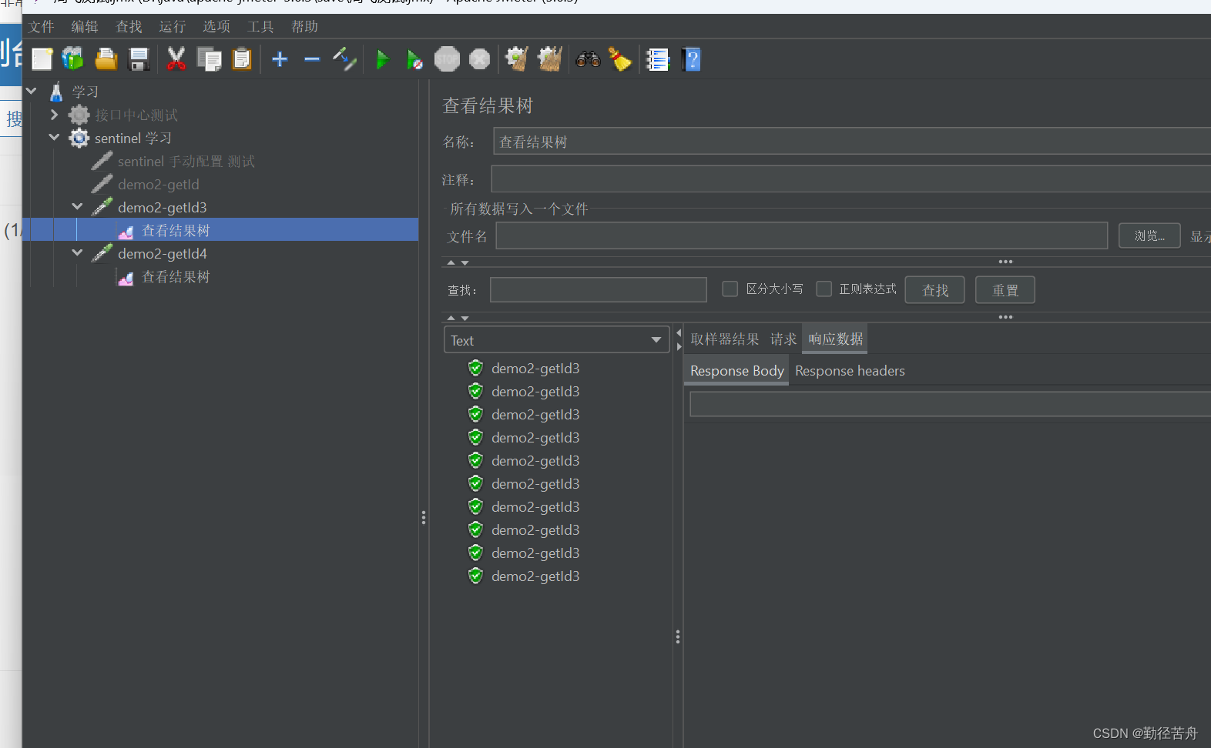Screen dimensions: 1211x748
Task: Collapse the demo2-getId3 sampler node
Action: tap(77, 206)
